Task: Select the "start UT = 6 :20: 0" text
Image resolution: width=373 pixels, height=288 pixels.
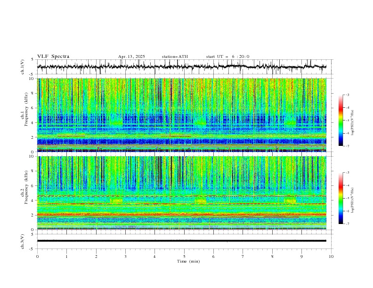Action: (227, 56)
